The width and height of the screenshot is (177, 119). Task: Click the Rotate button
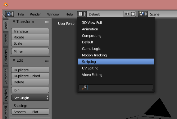tap(30, 37)
